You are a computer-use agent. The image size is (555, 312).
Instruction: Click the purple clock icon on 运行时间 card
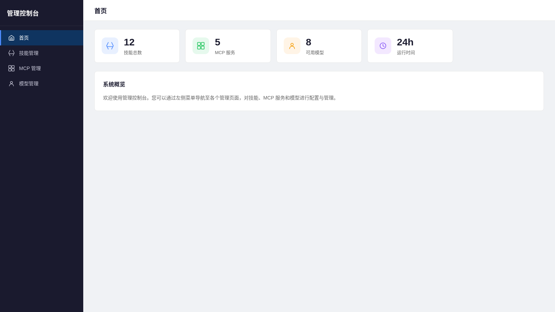383,46
